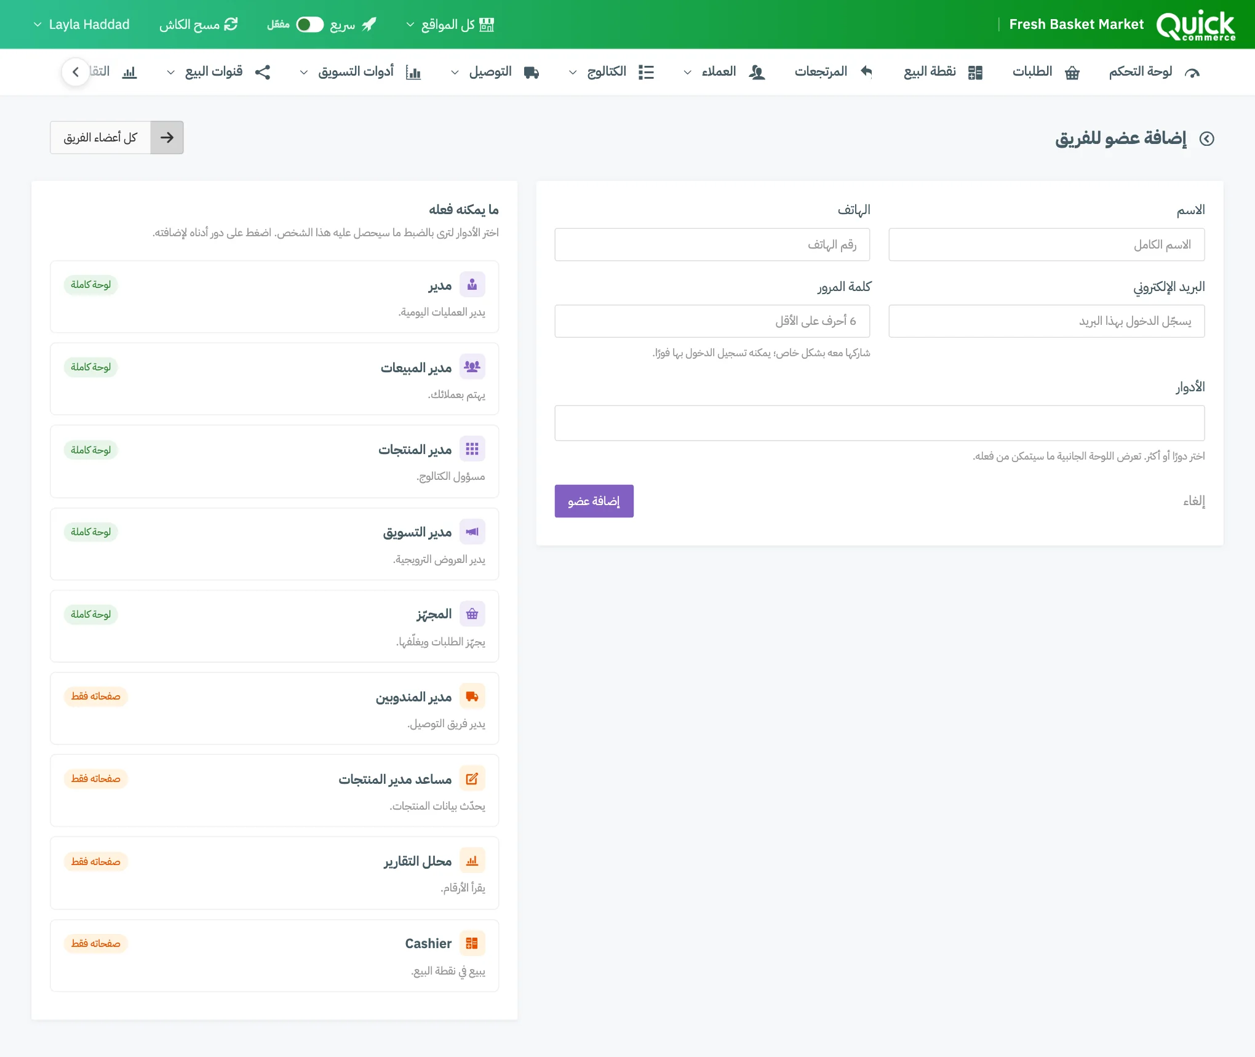Screen dimensions: 1255x1057
Task: Expand the delivery menu chevron
Action: point(455,73)
